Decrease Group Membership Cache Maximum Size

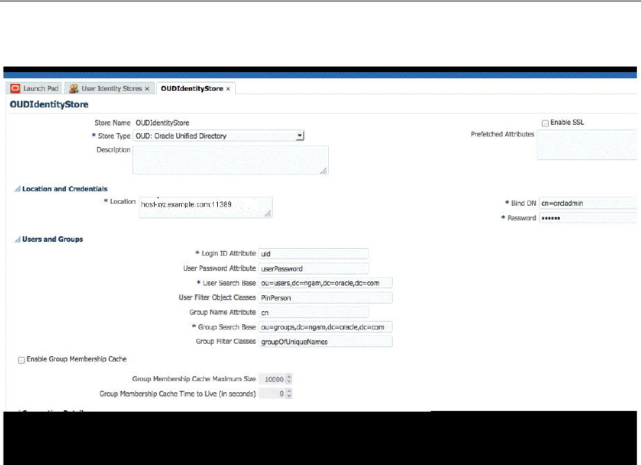[289, 382]
